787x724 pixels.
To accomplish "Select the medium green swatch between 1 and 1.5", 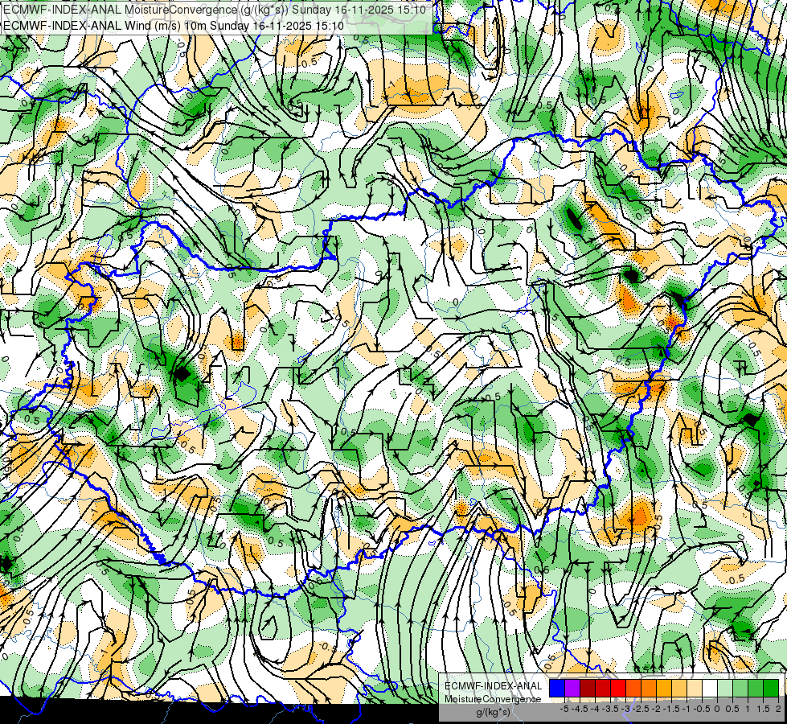I will pos(756,689).
